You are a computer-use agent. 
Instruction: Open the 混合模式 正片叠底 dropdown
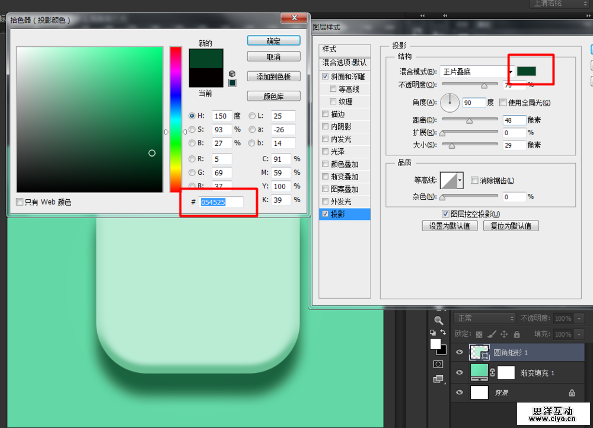click(x=477, y=72)
